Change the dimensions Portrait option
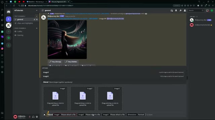215x120 pixels. coord(136,115)
